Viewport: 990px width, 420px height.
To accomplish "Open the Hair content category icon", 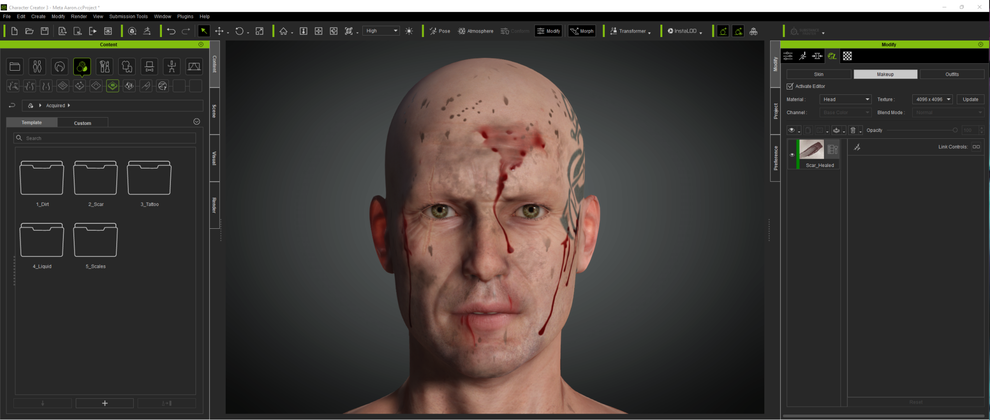I will [59, 66].
